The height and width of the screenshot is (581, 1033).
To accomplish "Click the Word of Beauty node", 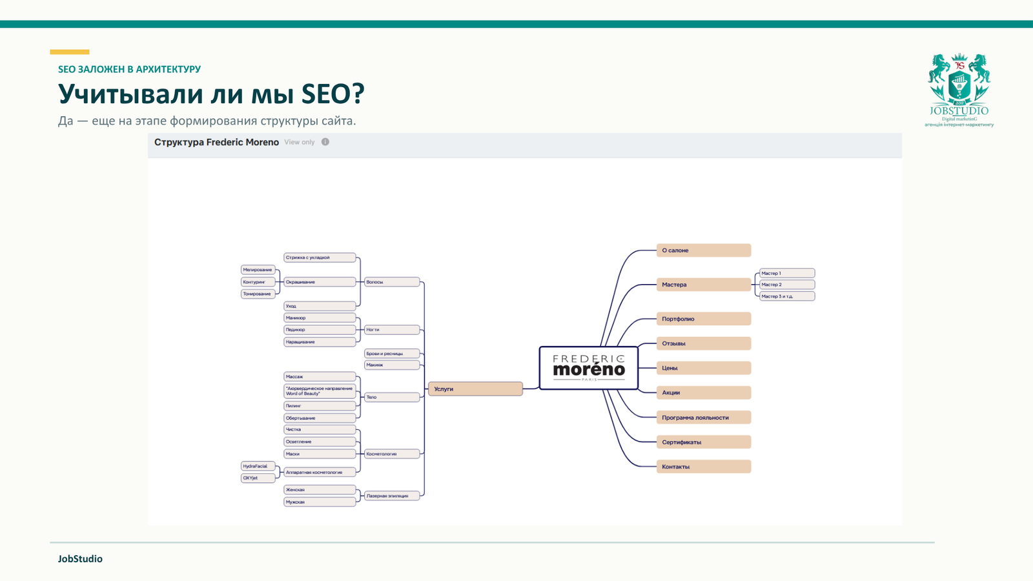I will tap(320, 391).
